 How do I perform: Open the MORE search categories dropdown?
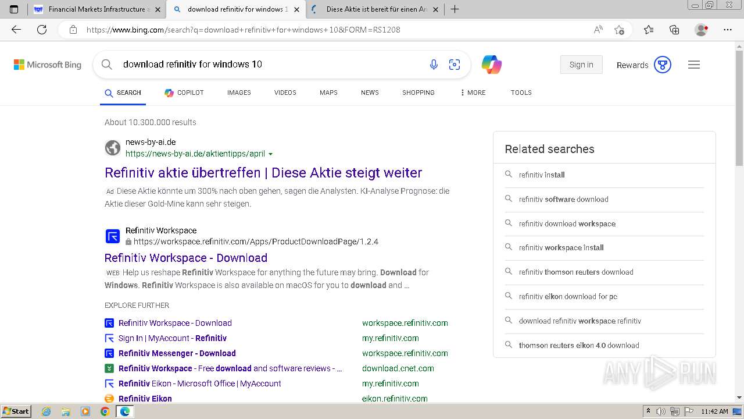(x=473, y=93)
